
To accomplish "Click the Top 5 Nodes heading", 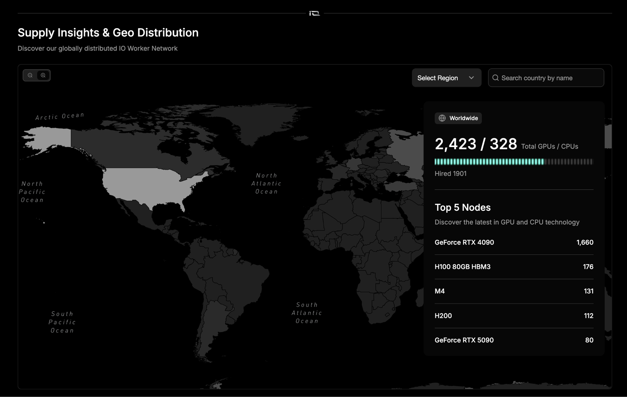I will click(462, 207).
